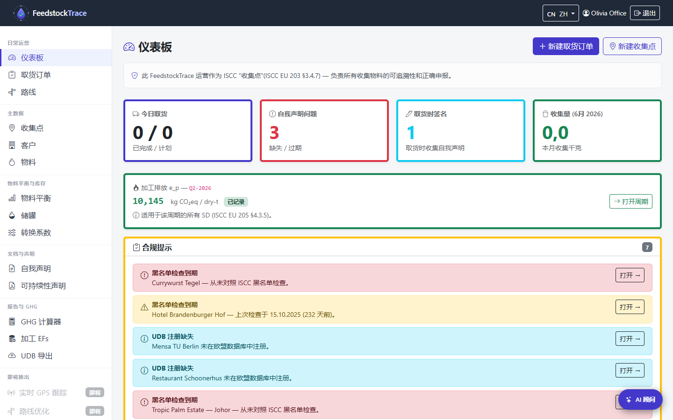Click the user avatar icon next to Olivia Office

586,13
